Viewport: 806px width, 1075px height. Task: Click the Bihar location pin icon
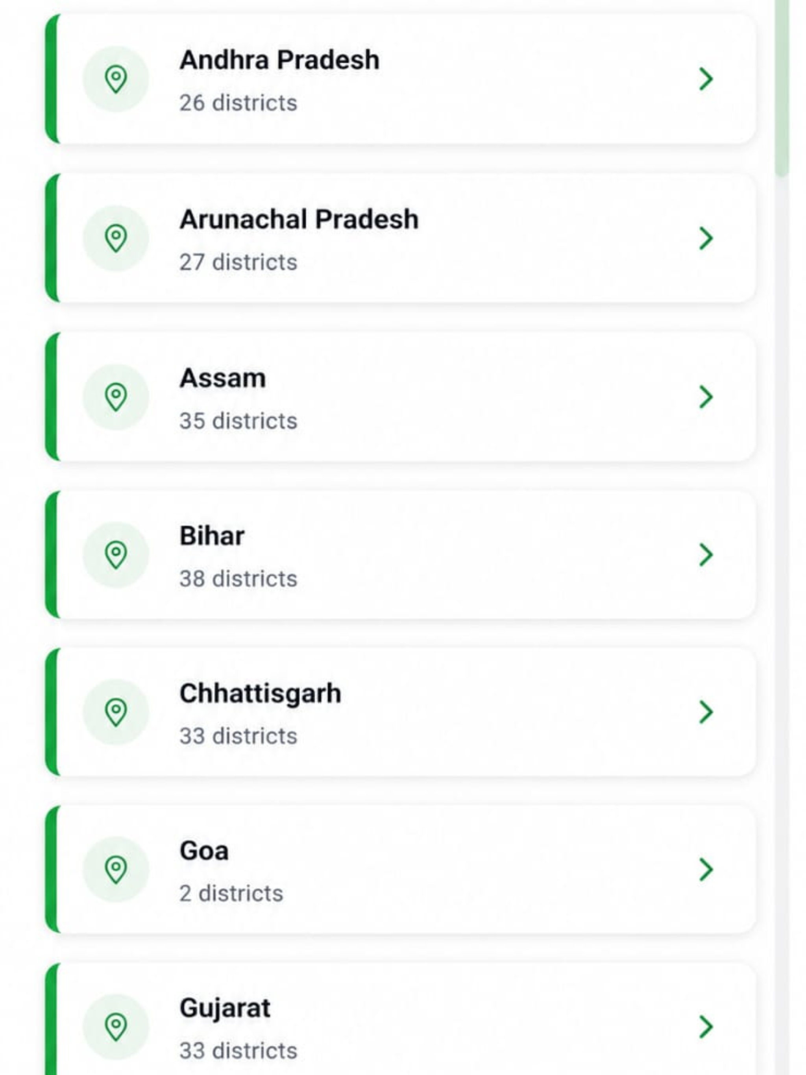116,554
